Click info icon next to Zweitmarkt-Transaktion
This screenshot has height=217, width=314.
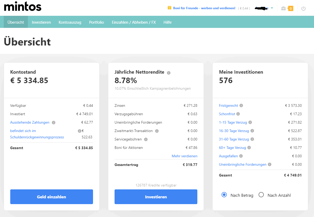(x=157, y=131)
